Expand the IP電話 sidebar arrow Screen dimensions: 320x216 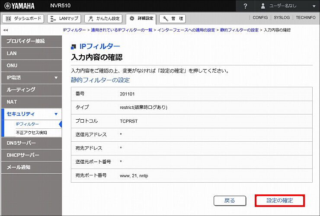56,78
